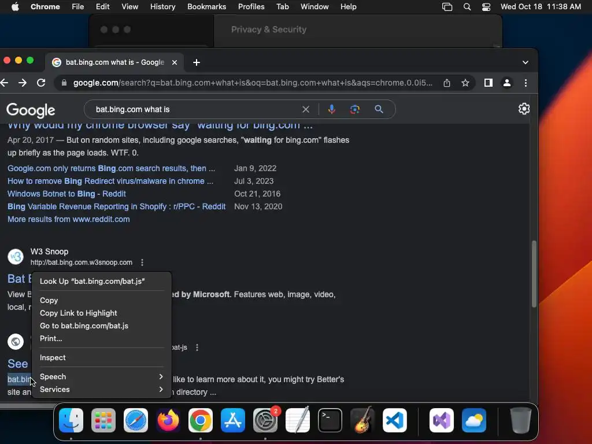Open Google quick settings gear
Viewport: 592px width, 444px height.
(x=524, y=109)
